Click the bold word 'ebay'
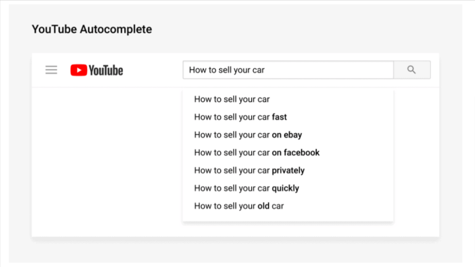 [x=293, y=135]
